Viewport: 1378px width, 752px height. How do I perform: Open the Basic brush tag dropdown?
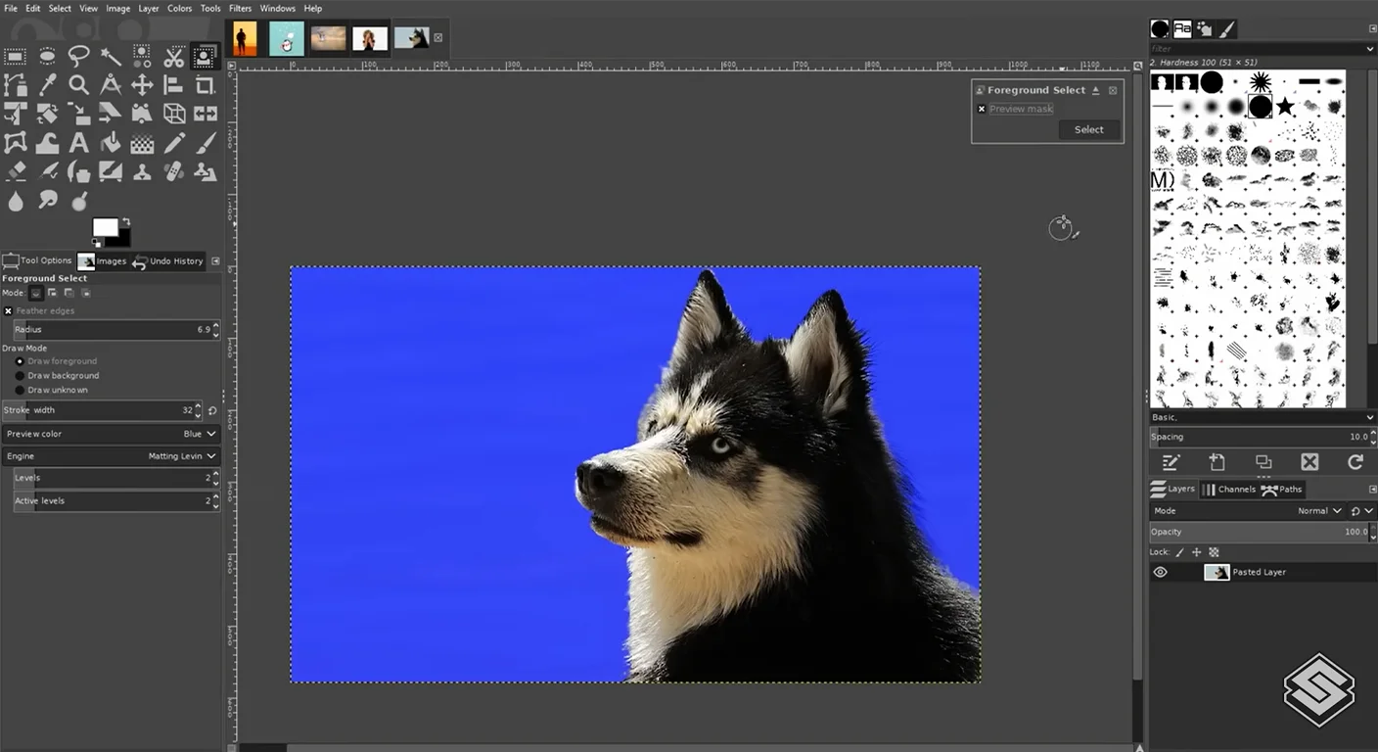(x=1263, y=417)
